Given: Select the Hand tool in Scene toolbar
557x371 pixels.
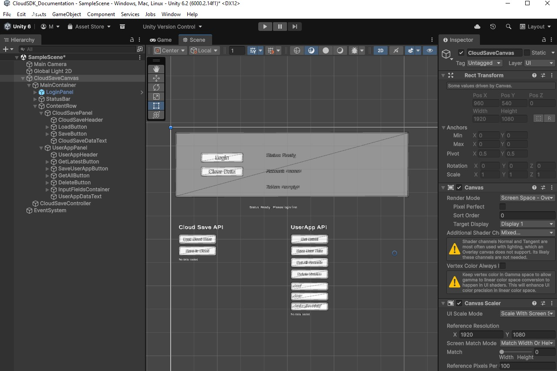Looking at the screenshot, I should pyautogui.click(x=156, y=69).
